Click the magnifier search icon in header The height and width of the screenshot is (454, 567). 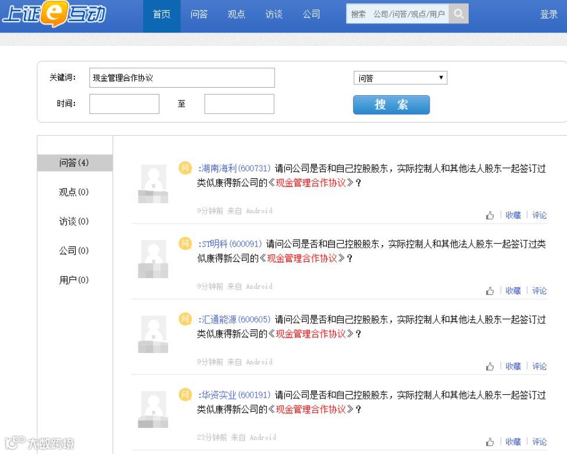tap(458, 14)
